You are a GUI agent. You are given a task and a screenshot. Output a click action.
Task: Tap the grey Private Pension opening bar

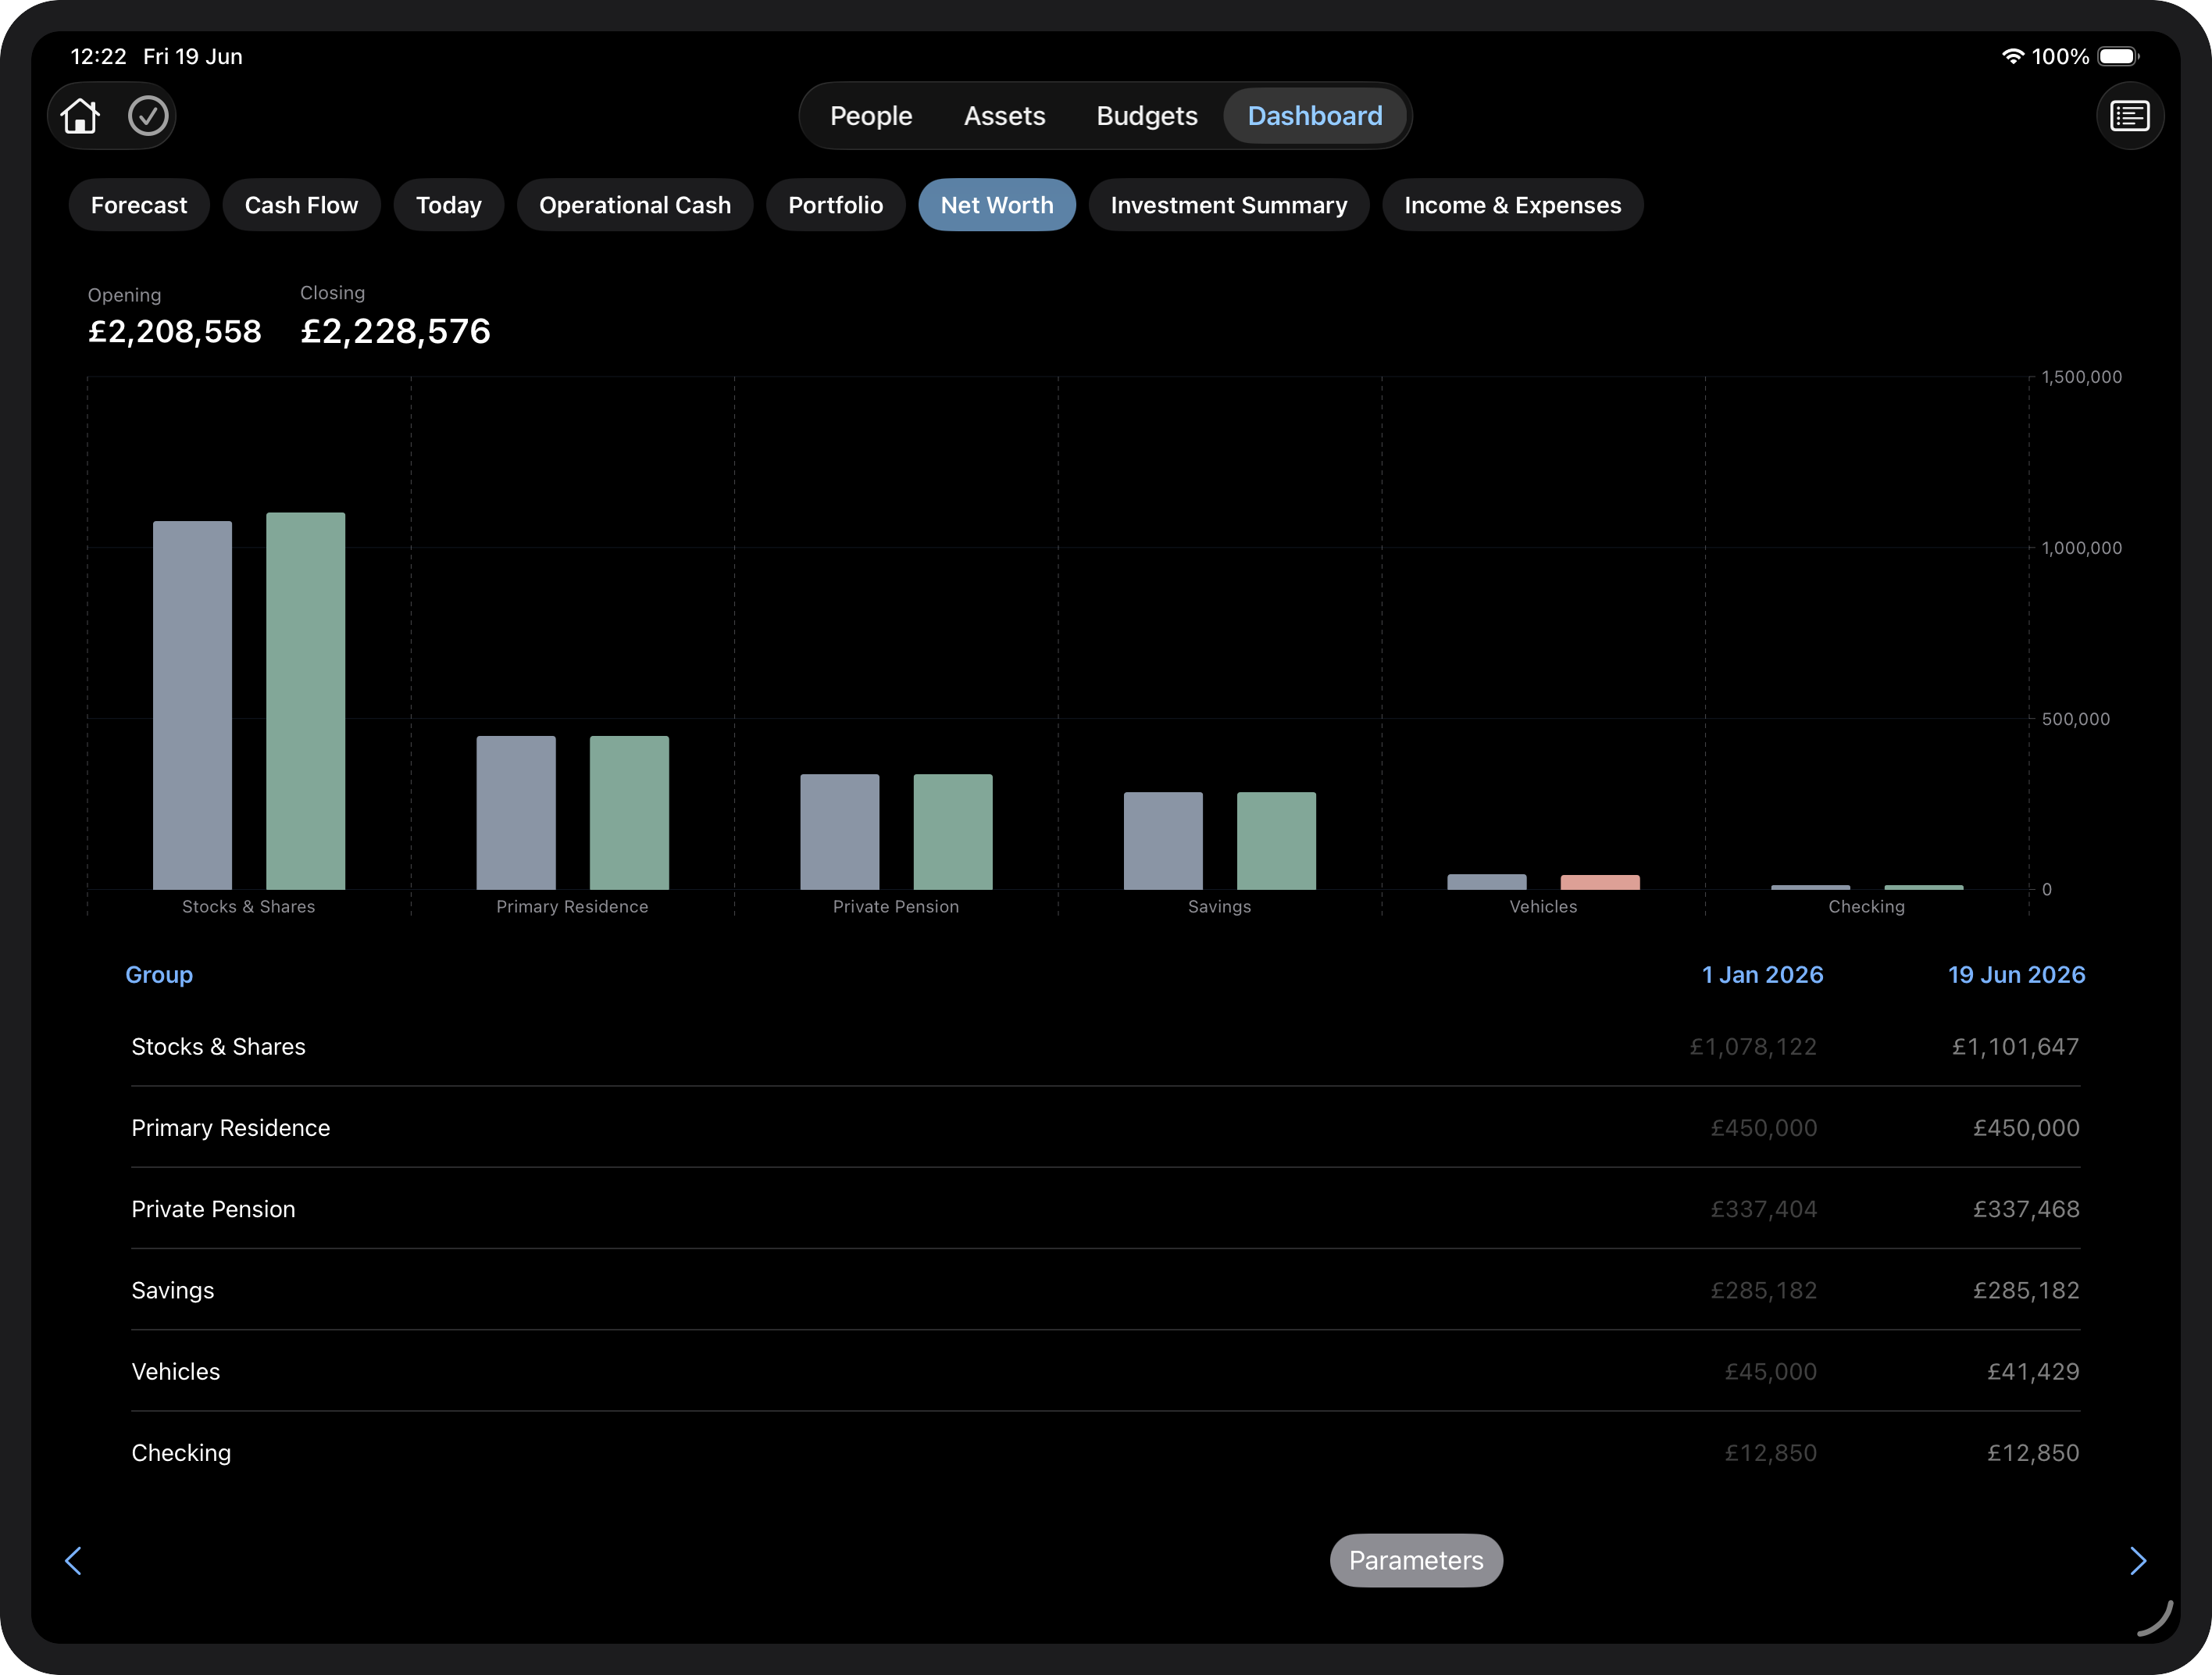click(840, 831)
